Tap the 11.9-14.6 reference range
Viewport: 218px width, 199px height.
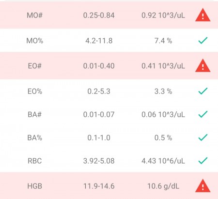coord(99,186)
